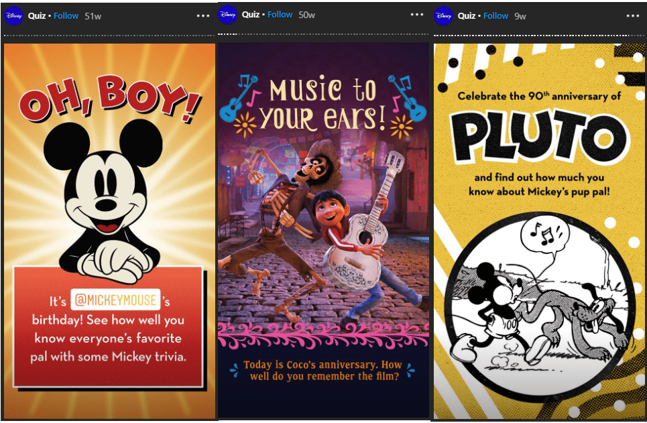Open the Pluto 90th anniversary story

(x=539, y=231)
